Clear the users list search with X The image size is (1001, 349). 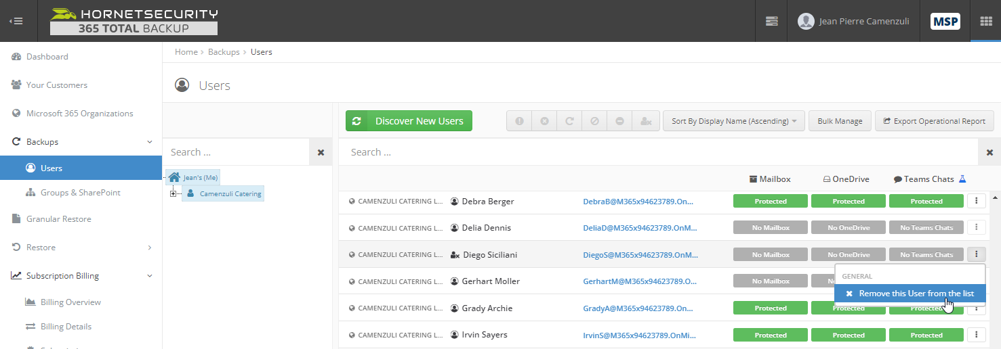tap(989, 152)
